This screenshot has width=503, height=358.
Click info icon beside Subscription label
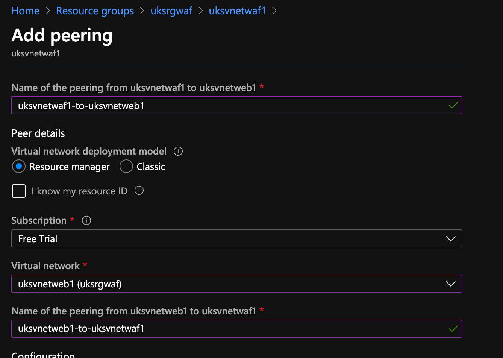pyautogui.click(x=86, y=220)
